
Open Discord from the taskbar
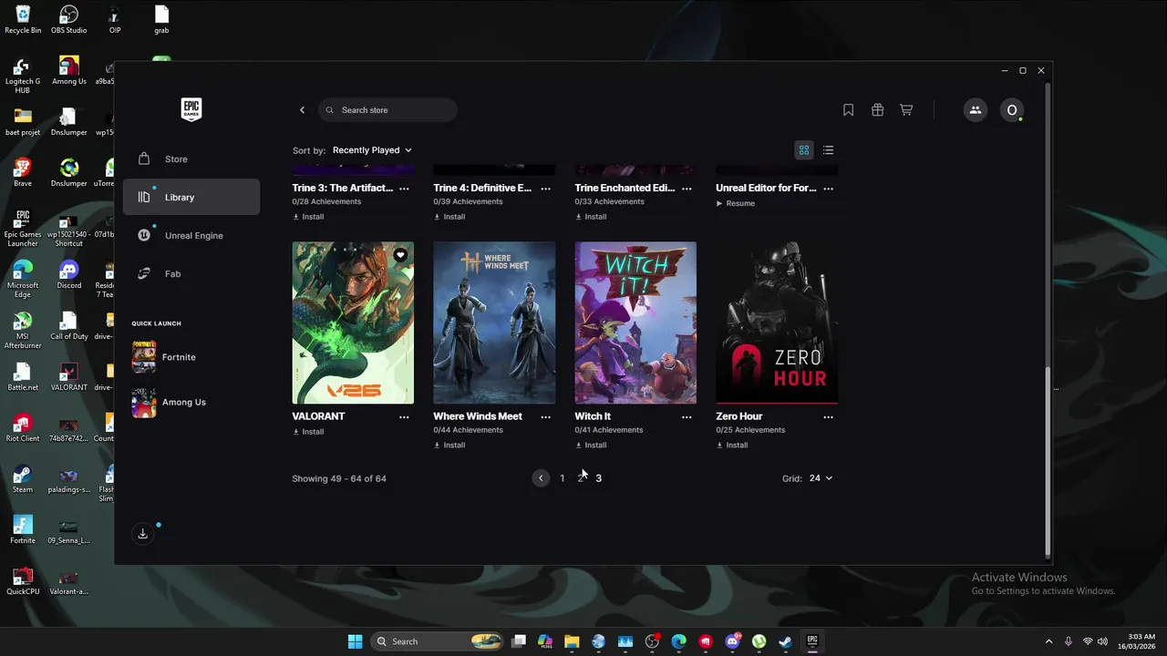pyautogui.click(x=732, y=641)
